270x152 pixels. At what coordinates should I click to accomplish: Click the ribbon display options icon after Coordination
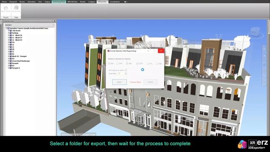pyautogui.click(x=126, y=2)
